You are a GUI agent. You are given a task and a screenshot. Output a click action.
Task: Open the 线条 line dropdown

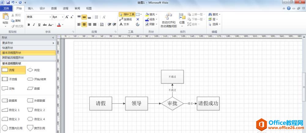tap(151, 19)
